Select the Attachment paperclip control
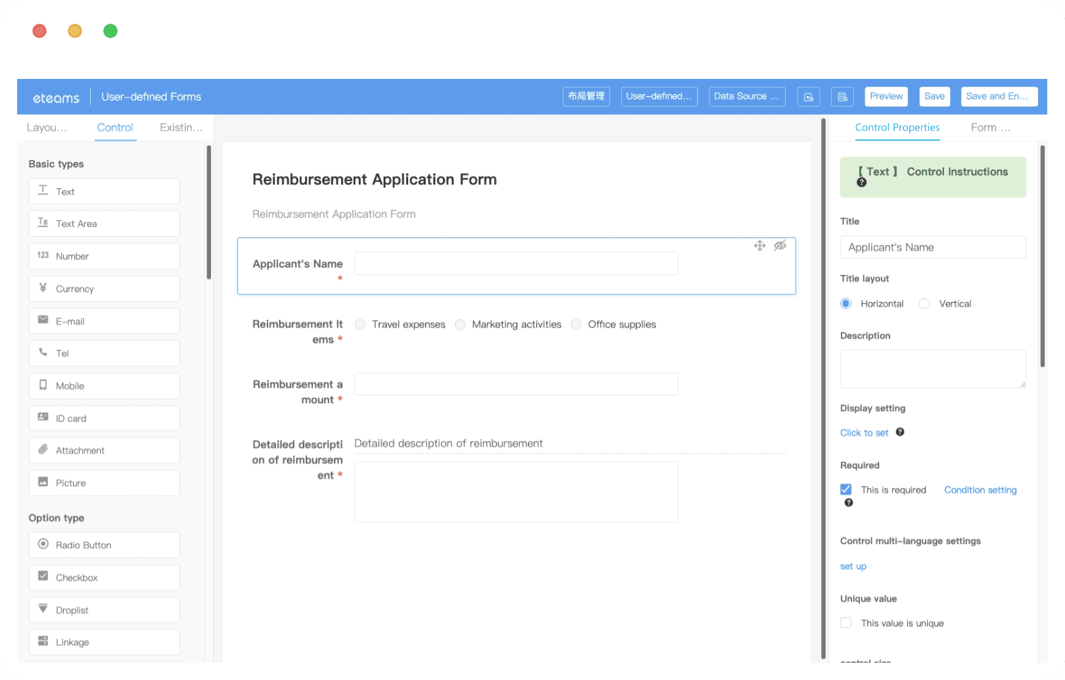Image resolution: width=1065 pixels, height=680 pixels. click(x=104, y=450)
